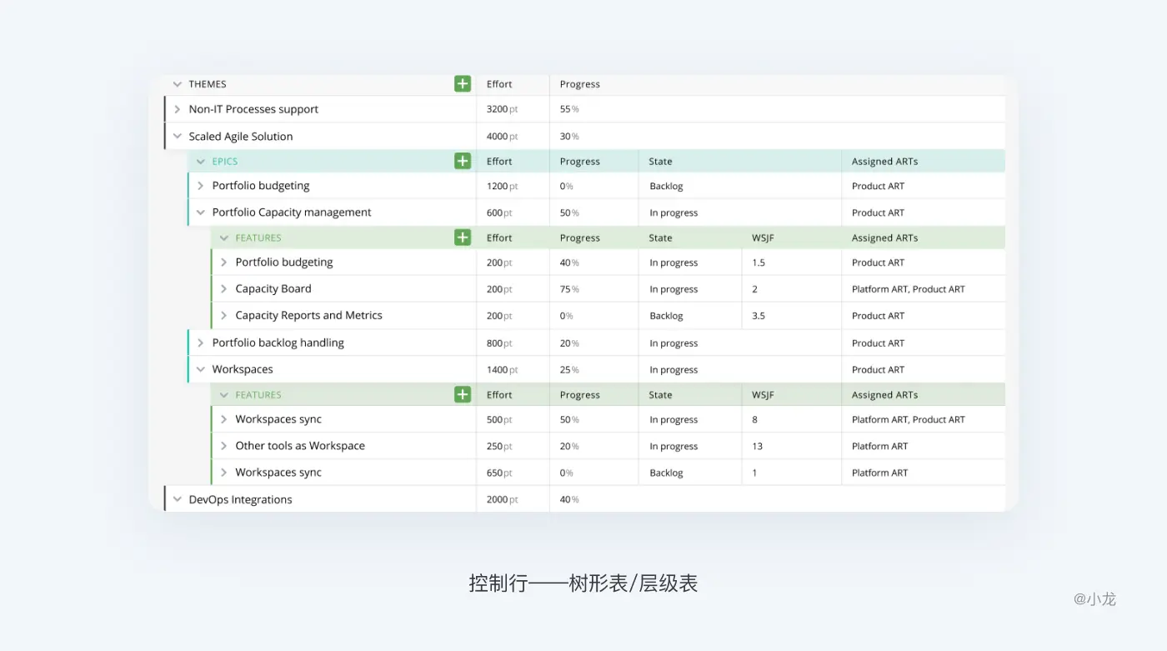Viewport: 1167px width, 651px height.
Task: Click 3200 pt effort of Non-IT Processes
Action: click(x=503, y=109)
